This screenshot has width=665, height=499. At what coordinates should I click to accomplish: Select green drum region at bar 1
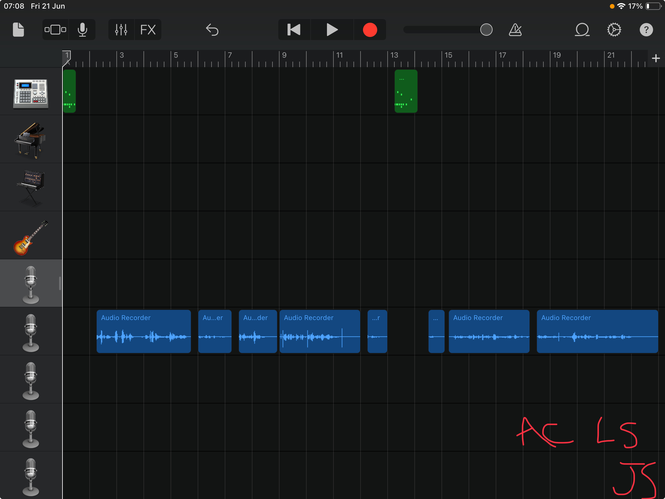point(69,91)
